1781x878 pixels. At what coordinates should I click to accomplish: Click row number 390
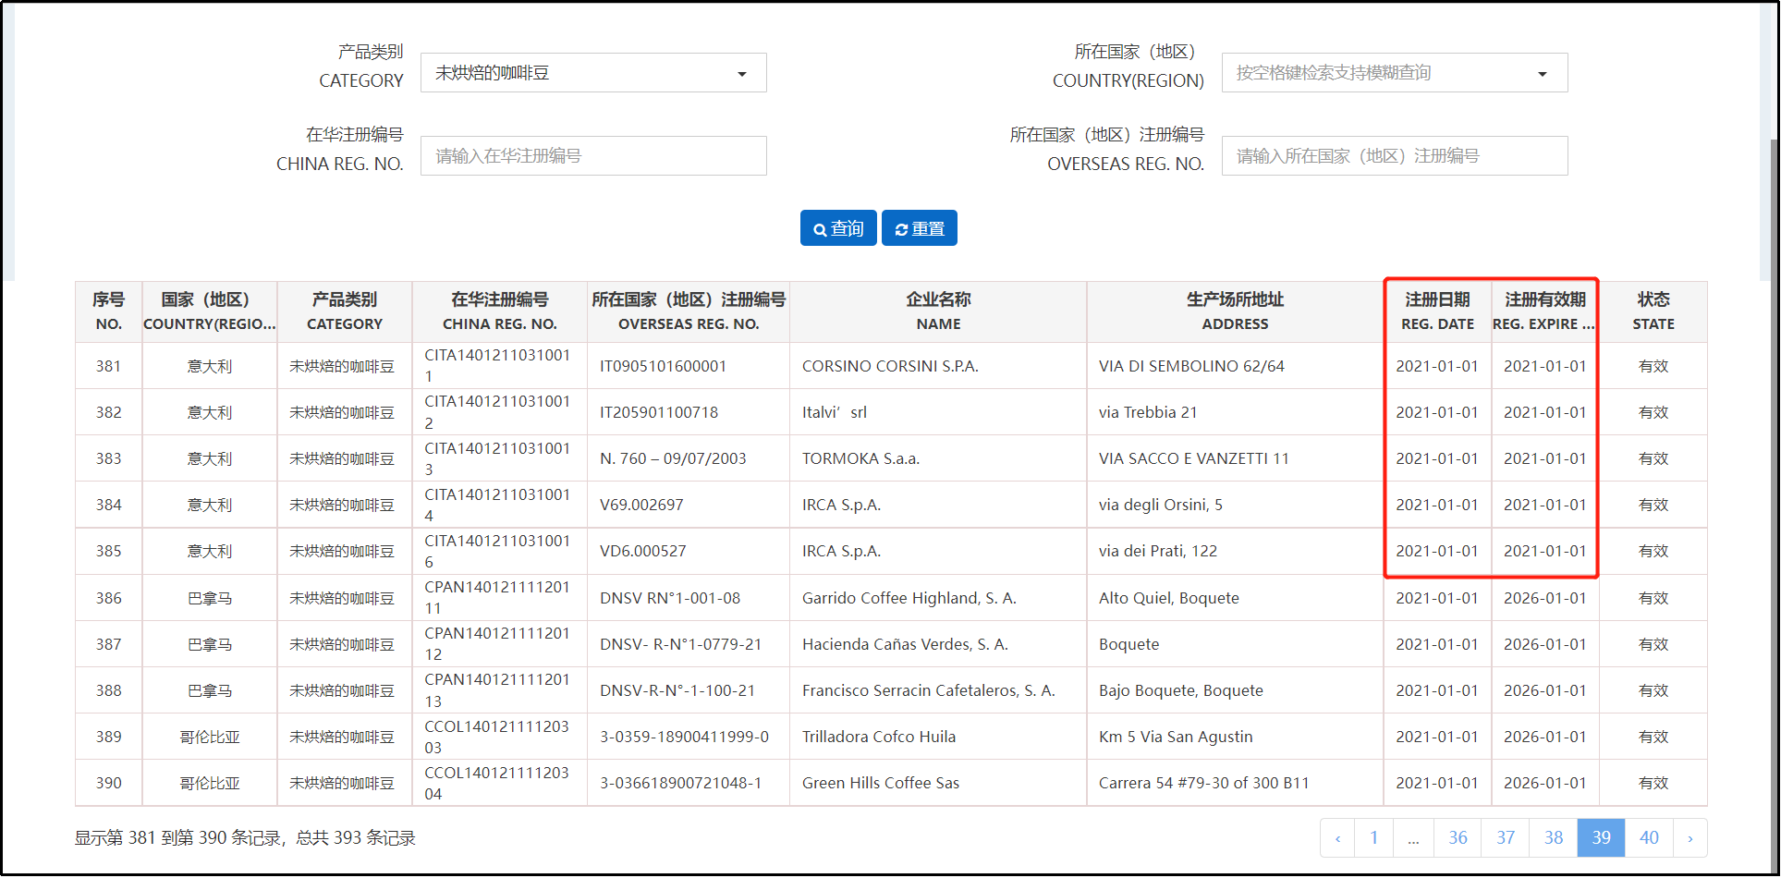point(108,783)
